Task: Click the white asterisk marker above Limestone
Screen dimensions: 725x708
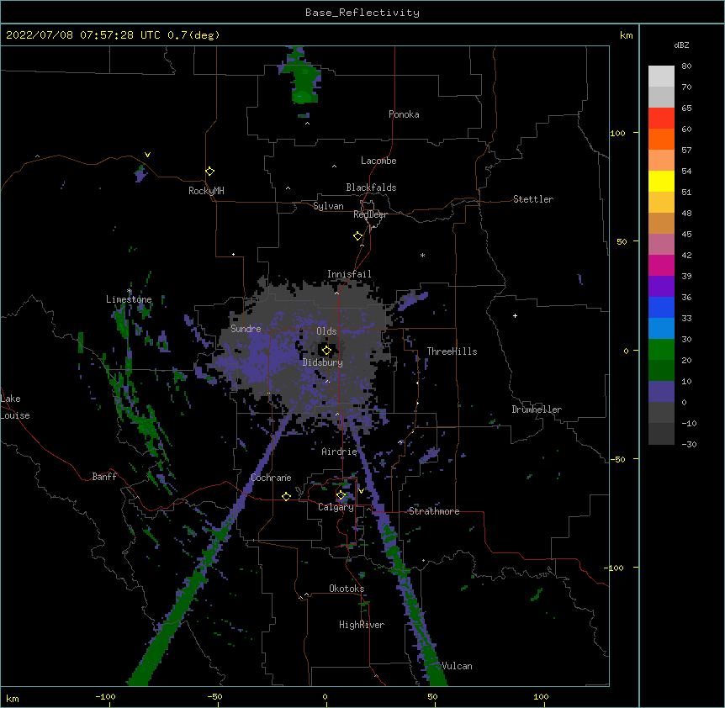Action: [x=129, y=291]
